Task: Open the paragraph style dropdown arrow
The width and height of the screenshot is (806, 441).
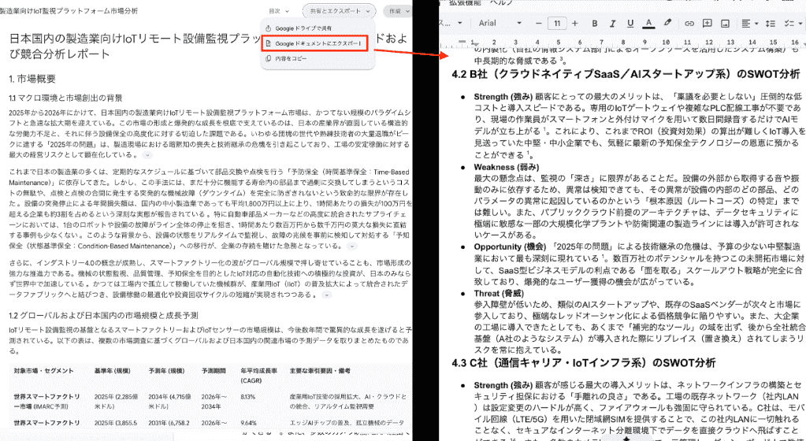Action: [x=459, y=23]
